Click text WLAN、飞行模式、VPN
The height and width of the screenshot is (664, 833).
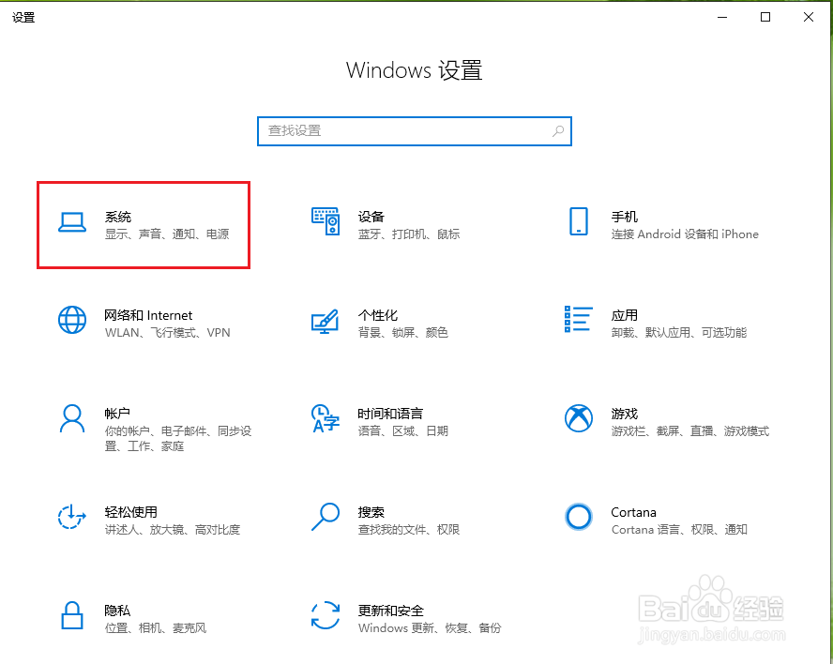(167, 333)
